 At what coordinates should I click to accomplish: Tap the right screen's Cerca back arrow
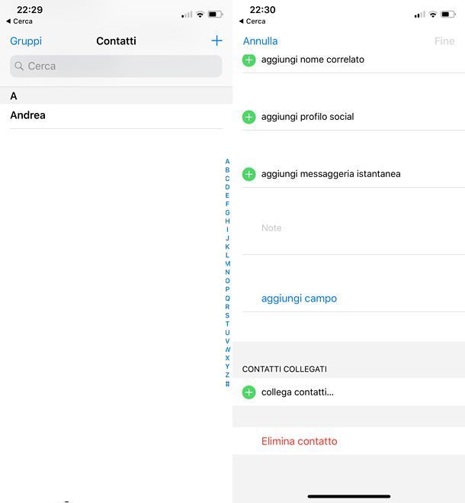click(x=242, y=21)
